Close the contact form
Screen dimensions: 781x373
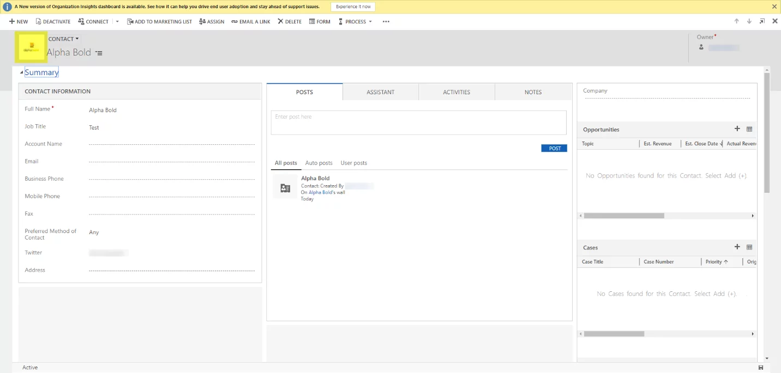[x=774, y=21]
